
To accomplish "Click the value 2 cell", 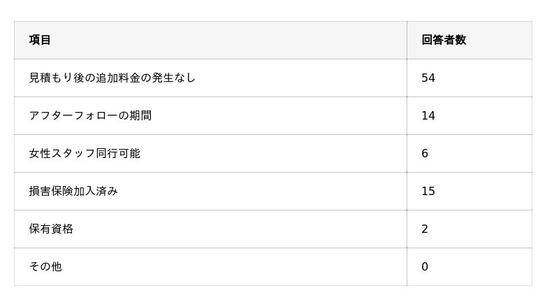I will point(425,229).
